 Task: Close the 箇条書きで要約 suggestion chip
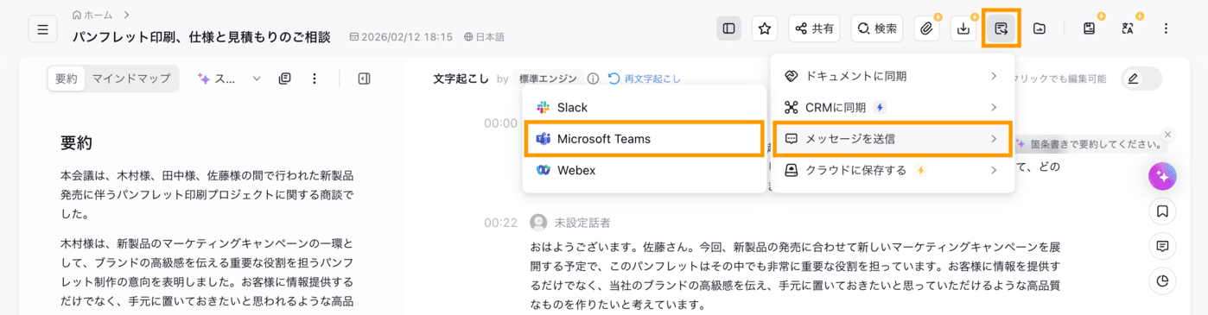click(x=1167, y=135)
